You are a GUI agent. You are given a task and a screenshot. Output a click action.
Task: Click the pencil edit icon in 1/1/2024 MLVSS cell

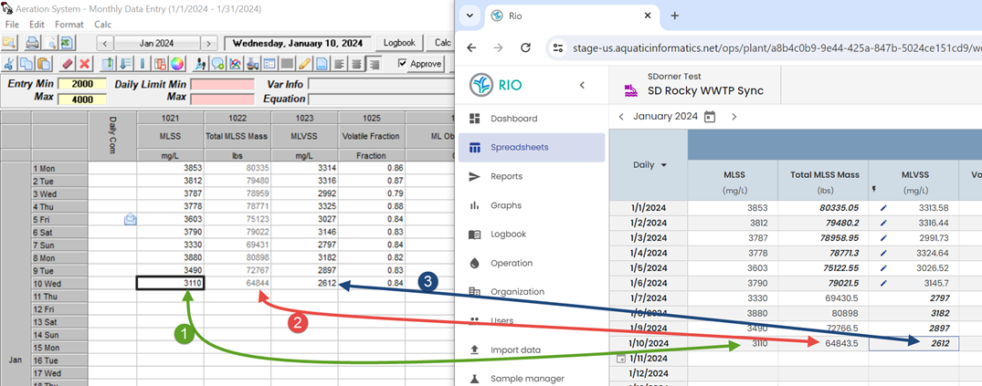(x=883, y=208)
